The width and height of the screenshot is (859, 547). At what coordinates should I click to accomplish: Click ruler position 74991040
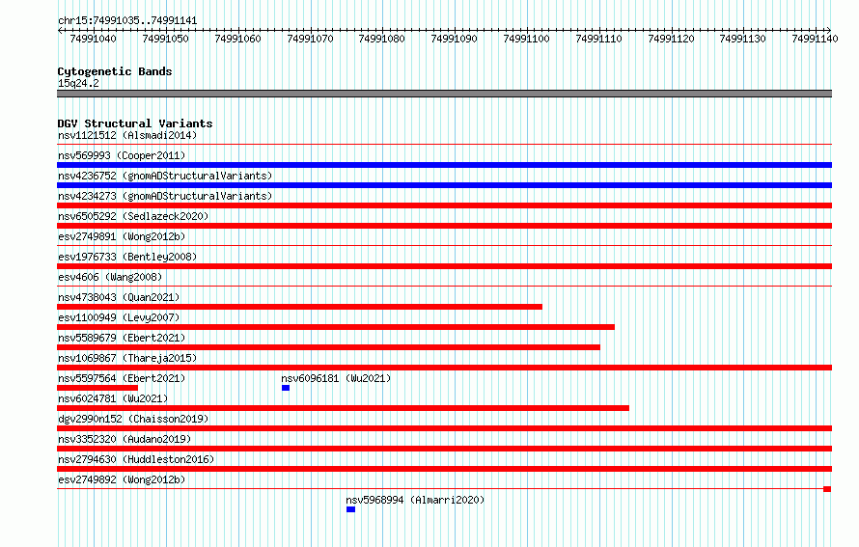point(93,39)
